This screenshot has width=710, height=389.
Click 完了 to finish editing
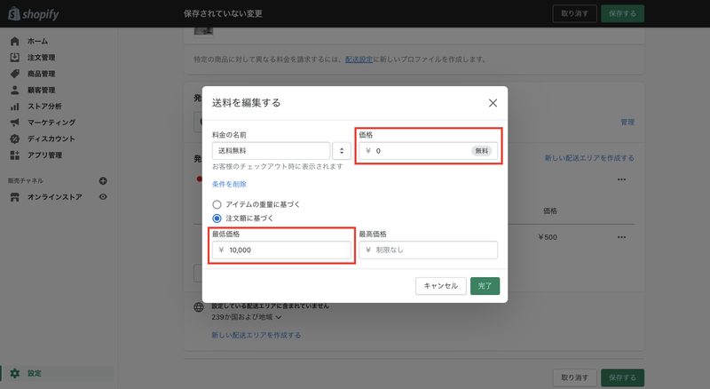485,286
